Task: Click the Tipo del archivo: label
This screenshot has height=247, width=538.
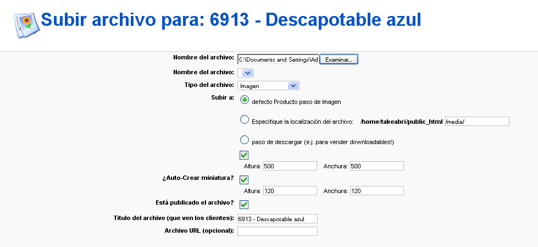Action: [209, 85]
